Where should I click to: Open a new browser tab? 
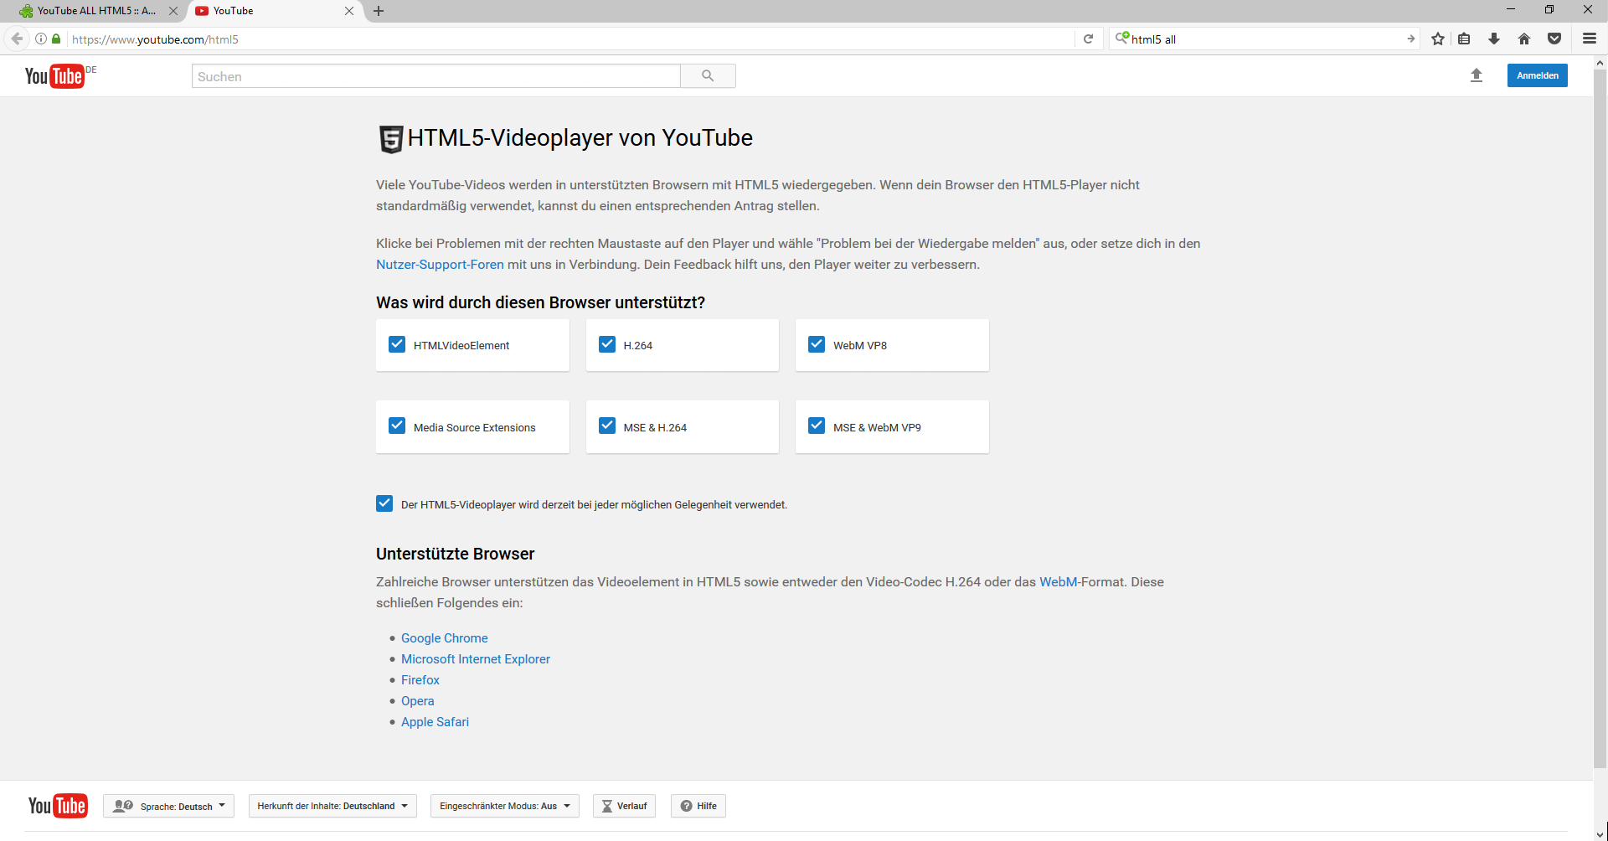[379, 11]
